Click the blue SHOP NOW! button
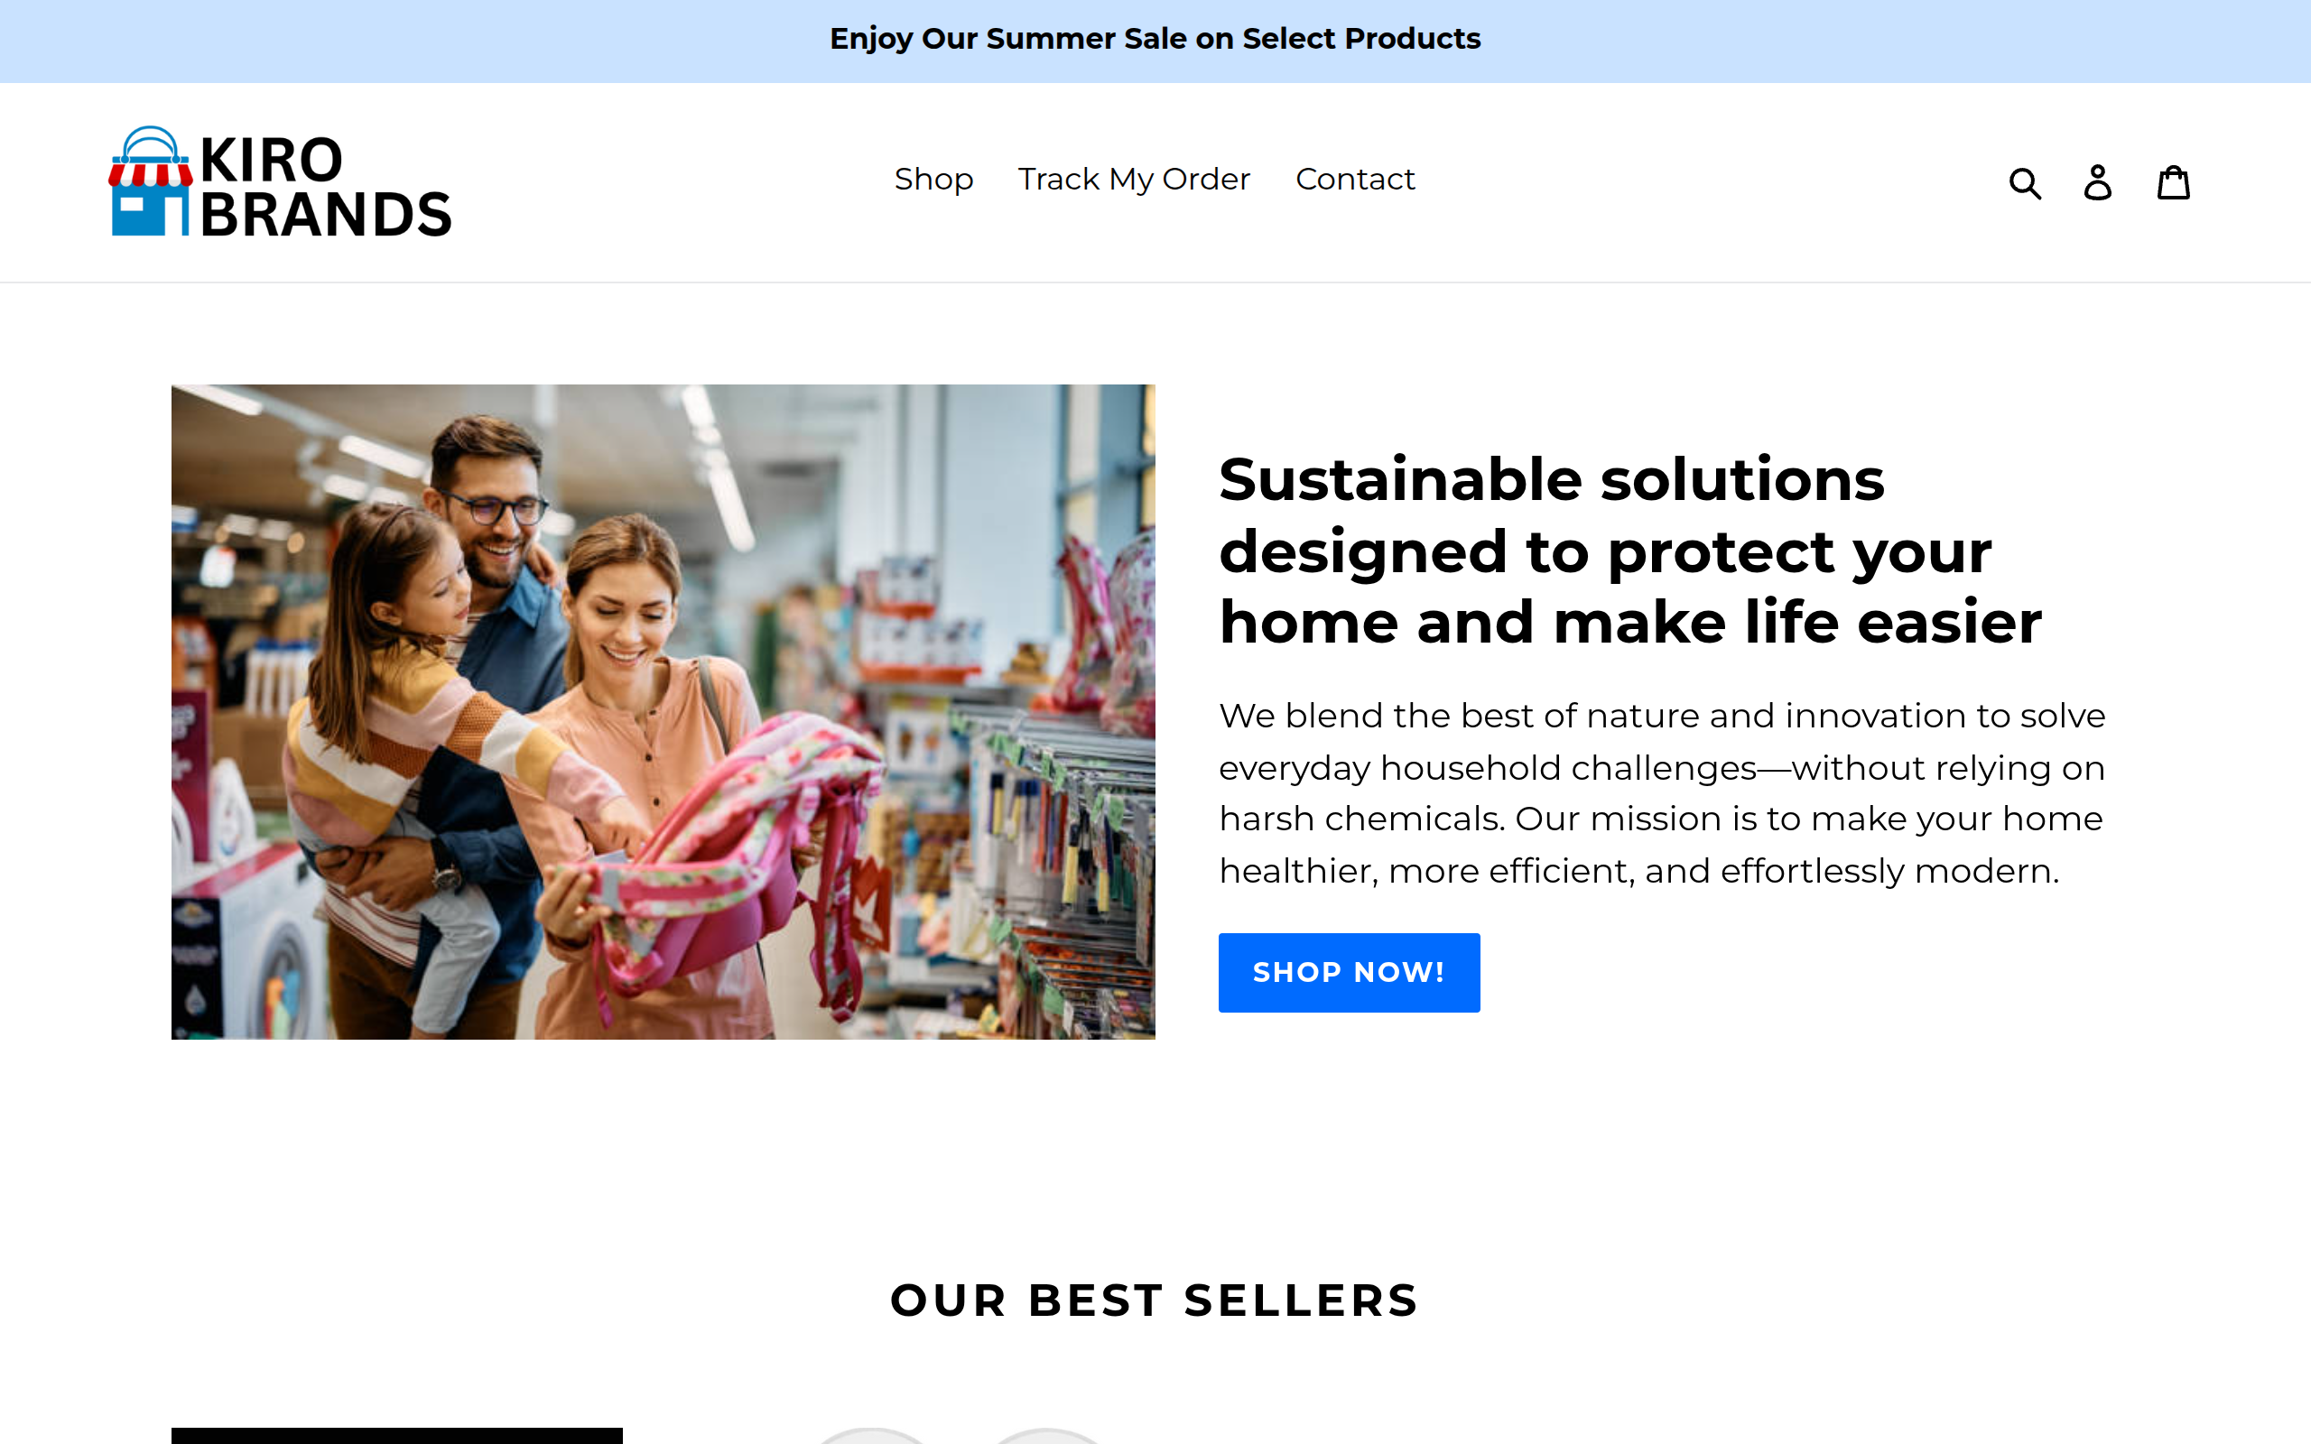The width and height of the screenshot is (2311, 1444). 1349,972
